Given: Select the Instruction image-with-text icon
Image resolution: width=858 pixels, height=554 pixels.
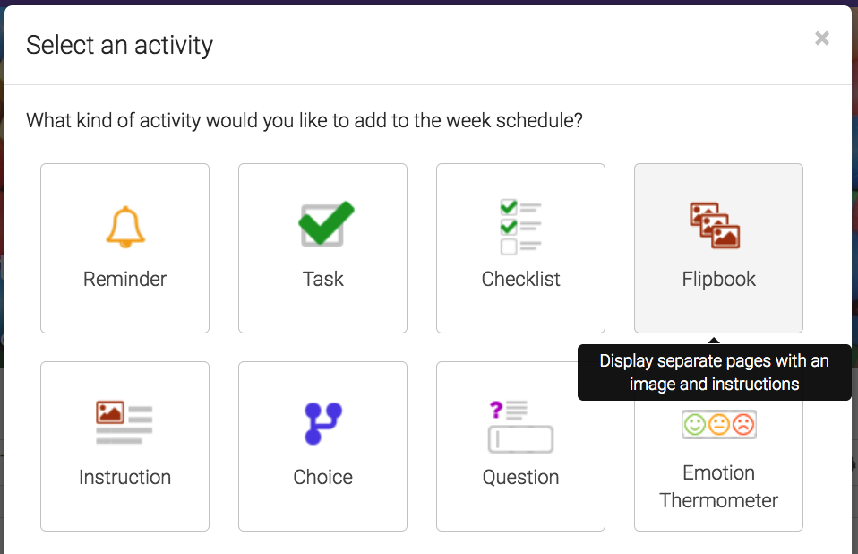Looking at the screenshot, I should pos(124,422).
